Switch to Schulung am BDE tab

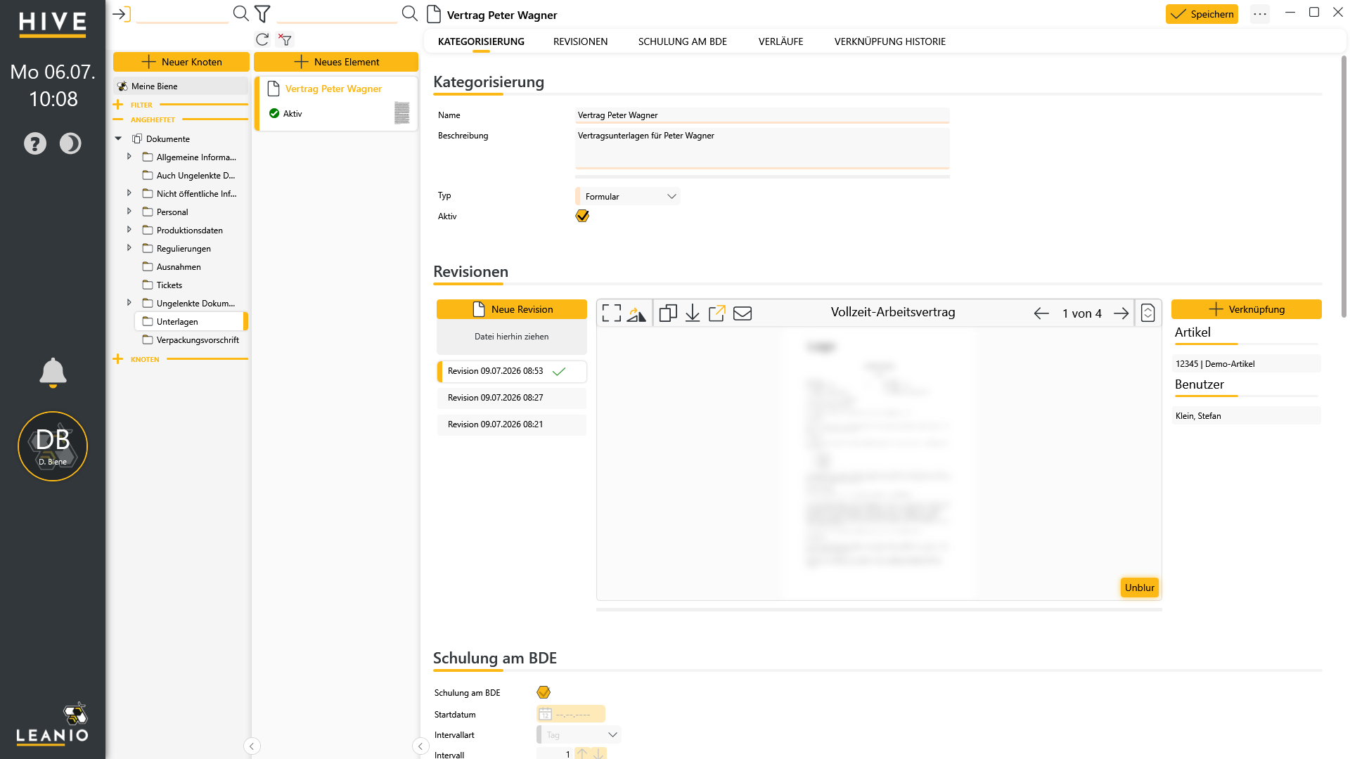coord(682,41)
